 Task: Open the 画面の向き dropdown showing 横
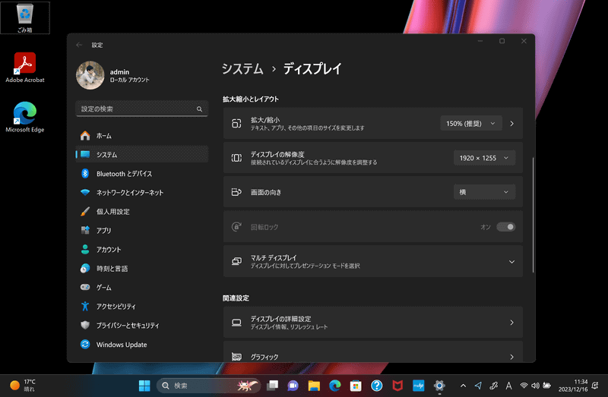click(484, 192)
